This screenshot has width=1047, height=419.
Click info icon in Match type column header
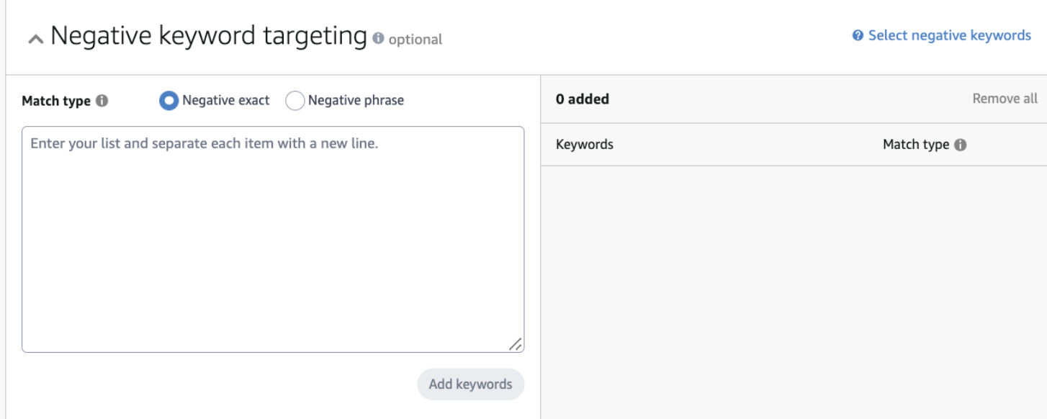point(960,145)
